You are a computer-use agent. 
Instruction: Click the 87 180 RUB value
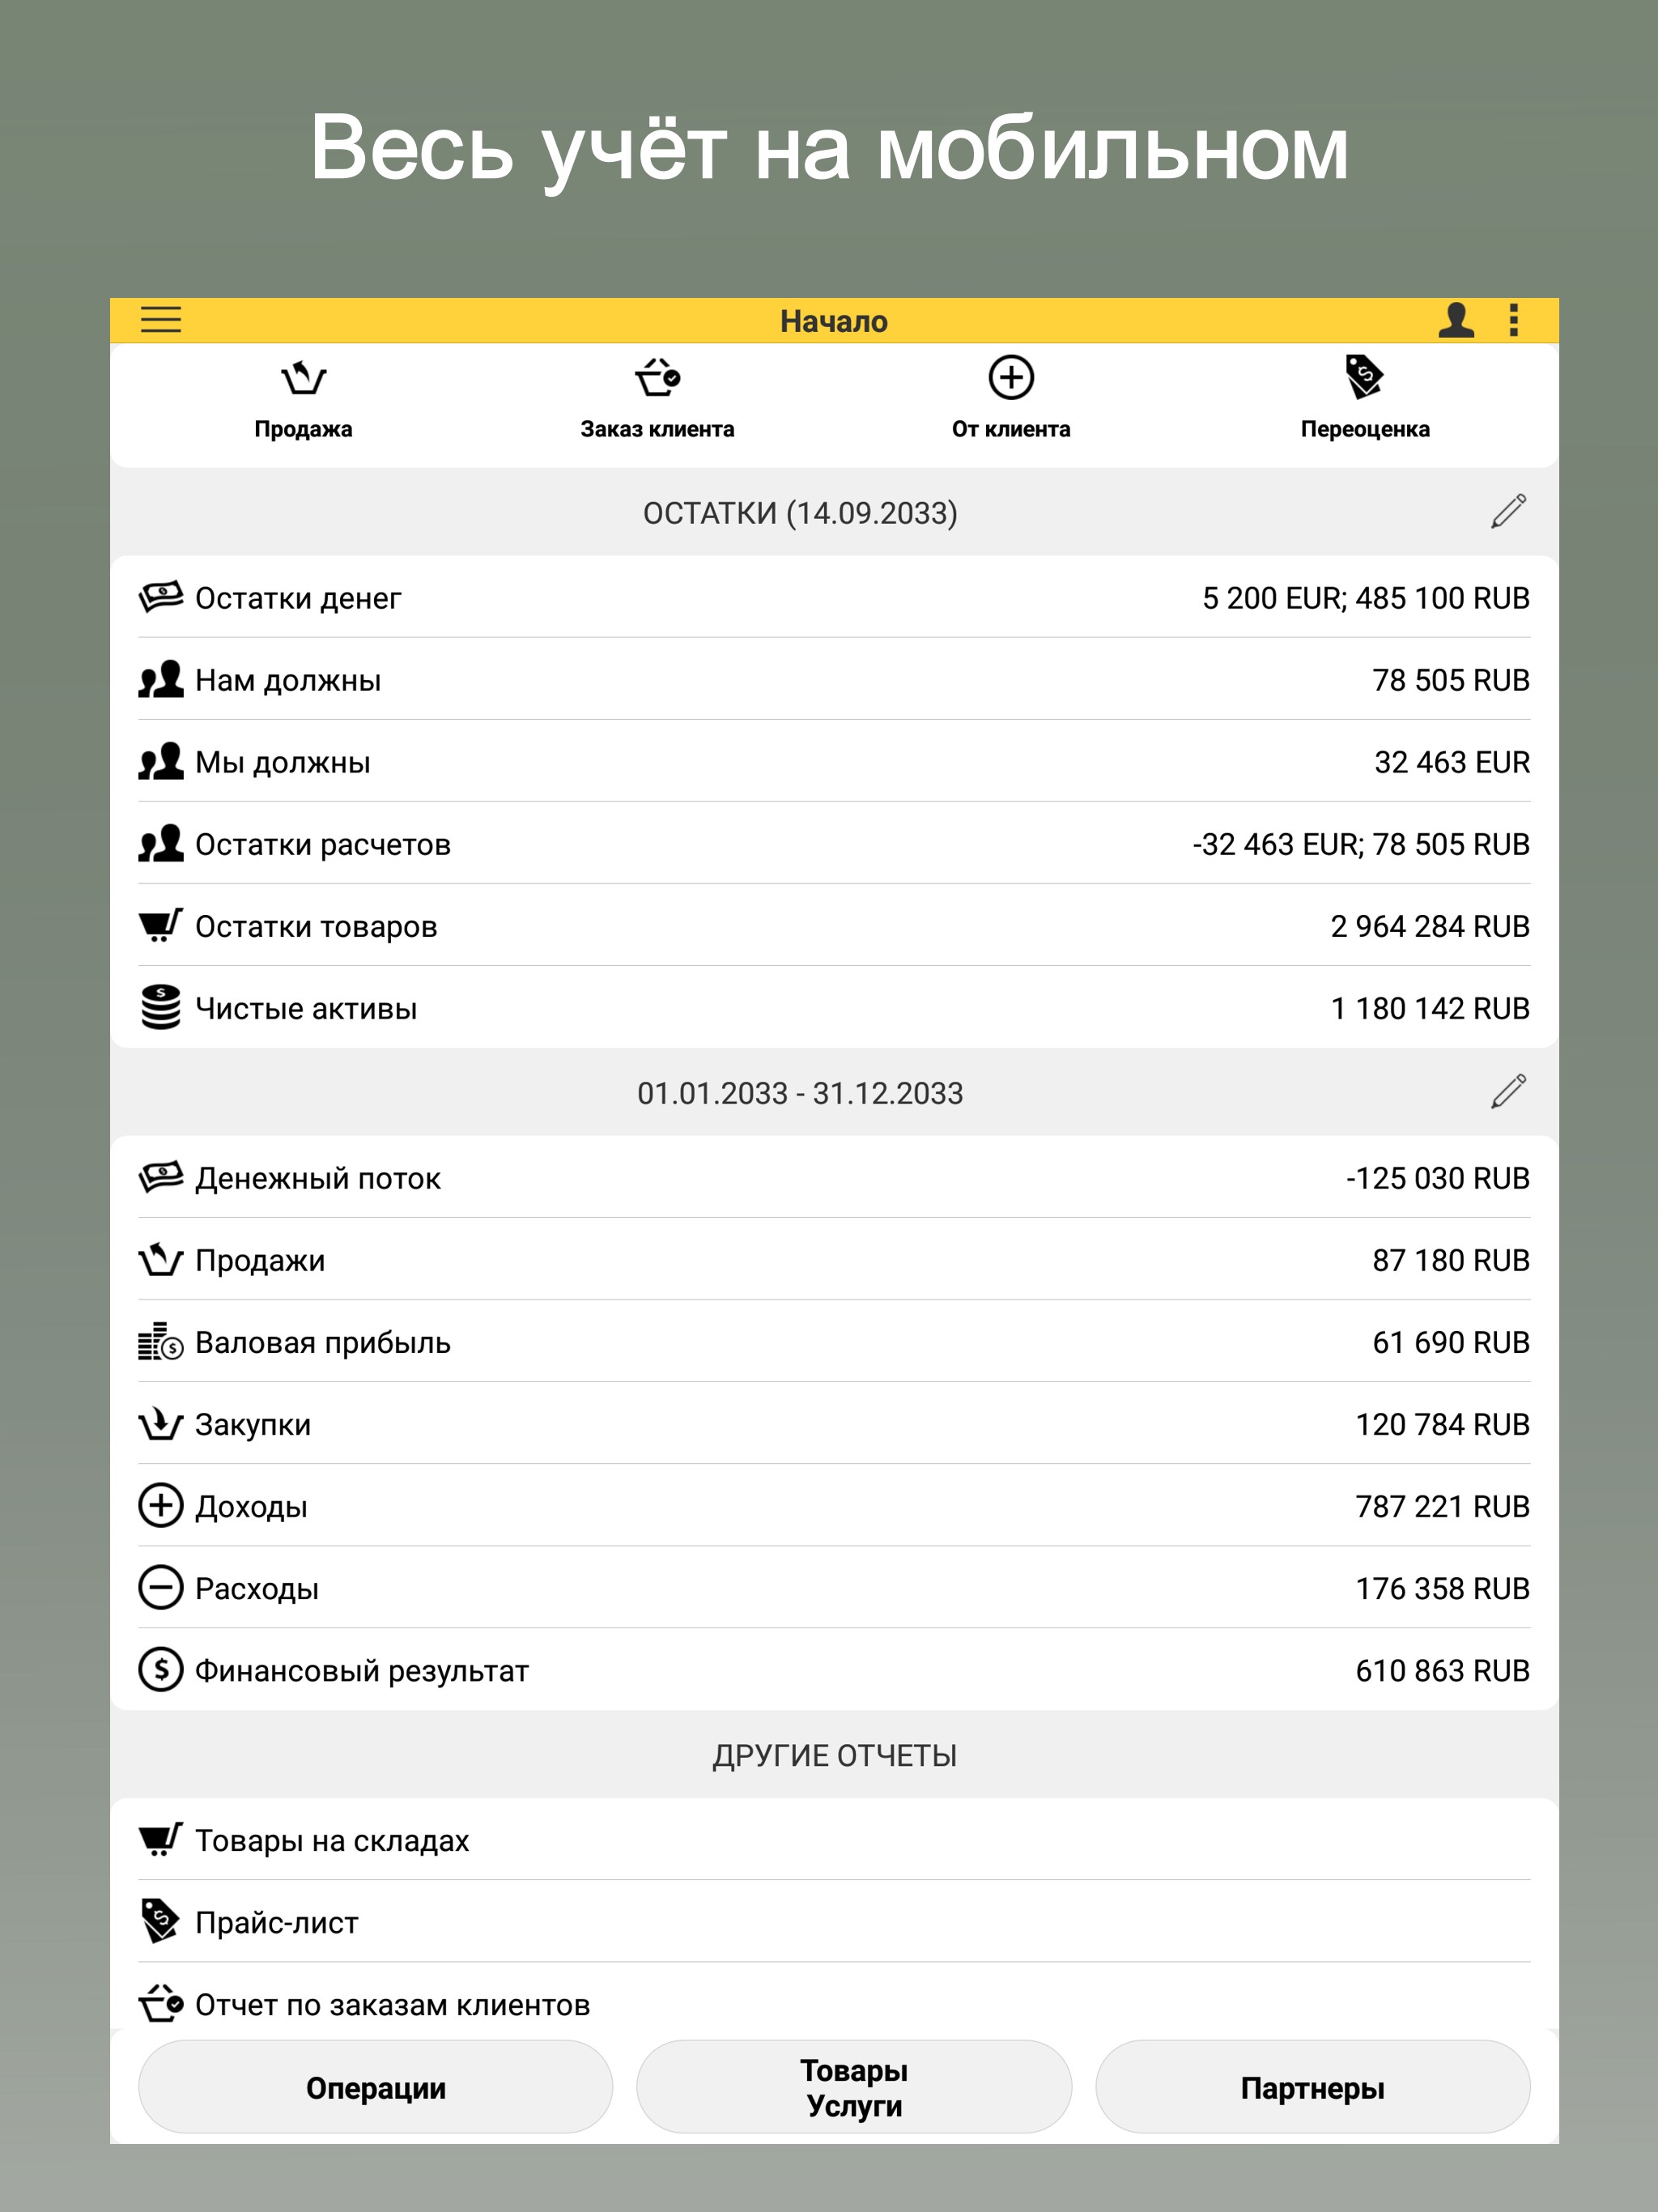pos(1451,1260)
